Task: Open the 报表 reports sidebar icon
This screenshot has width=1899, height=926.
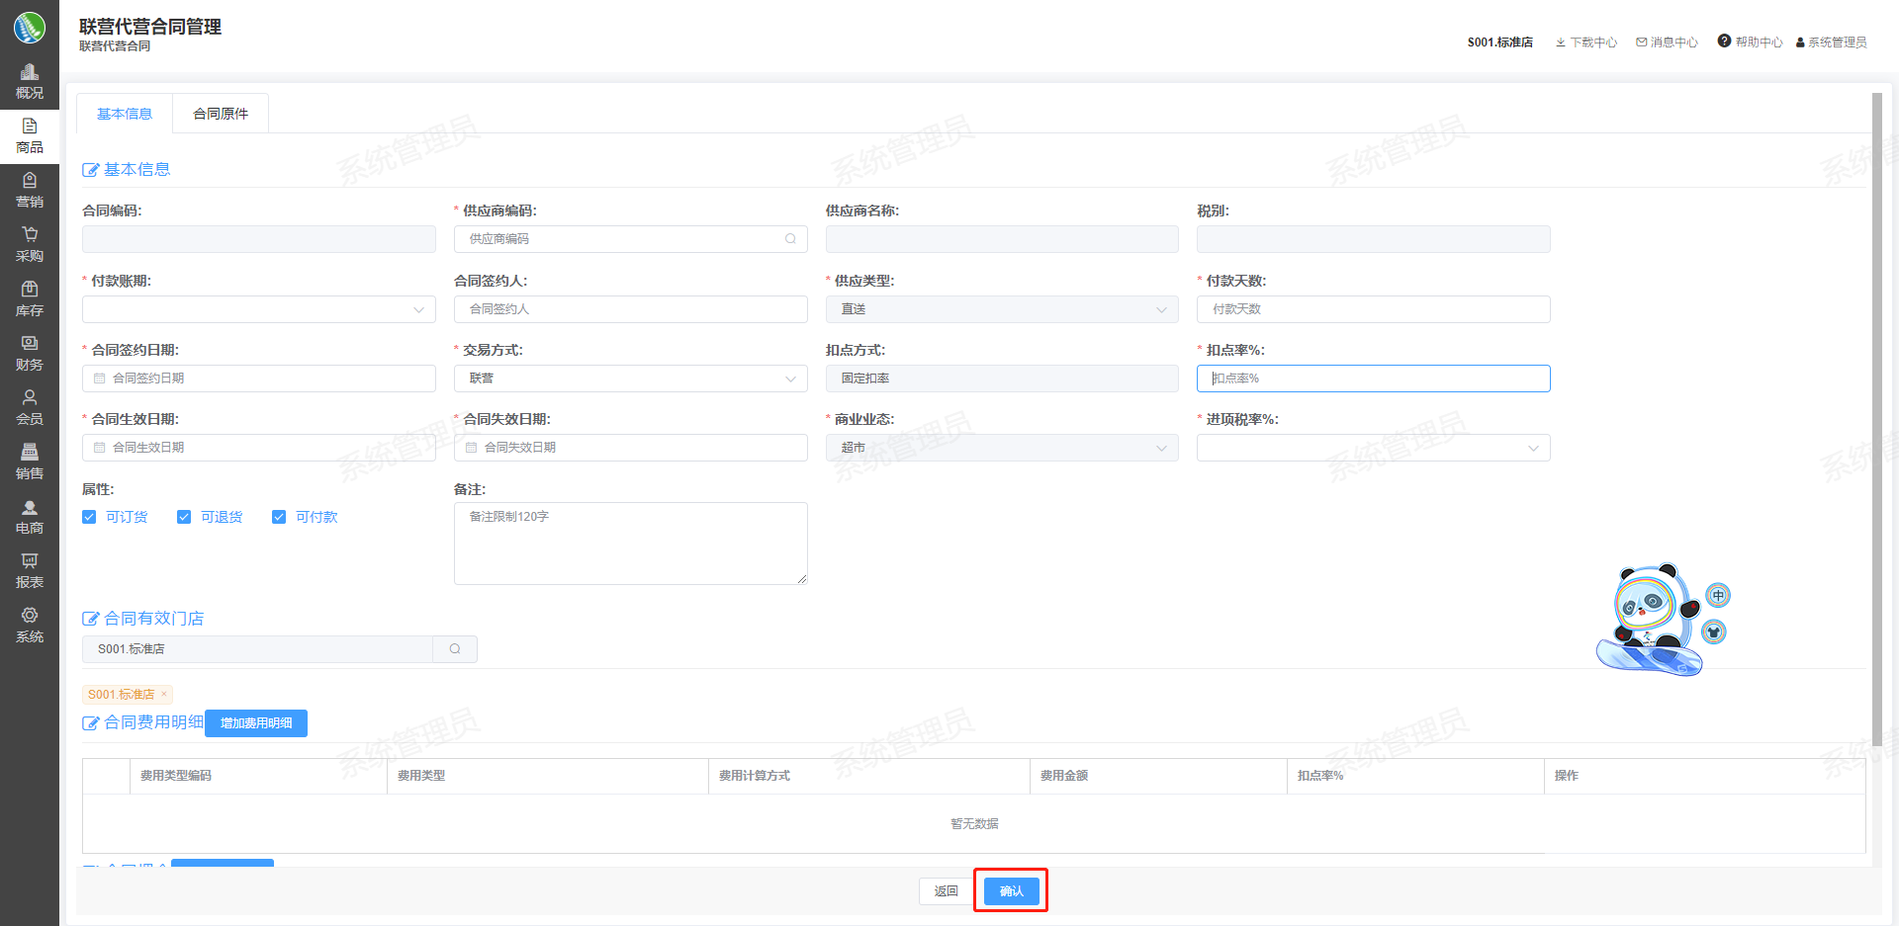Action: (30, 562)
